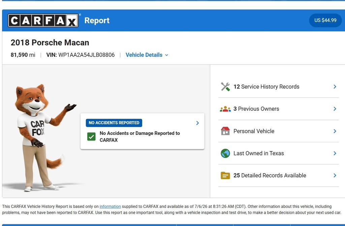Image resolution: width=345 pixels, height=226 pixels.
Task: Select the 12 Service History Records row
Action: click(x=278, y=87)
